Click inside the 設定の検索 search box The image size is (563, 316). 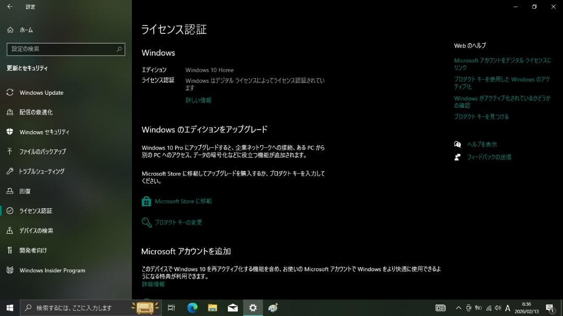click(x=63, y=49)
